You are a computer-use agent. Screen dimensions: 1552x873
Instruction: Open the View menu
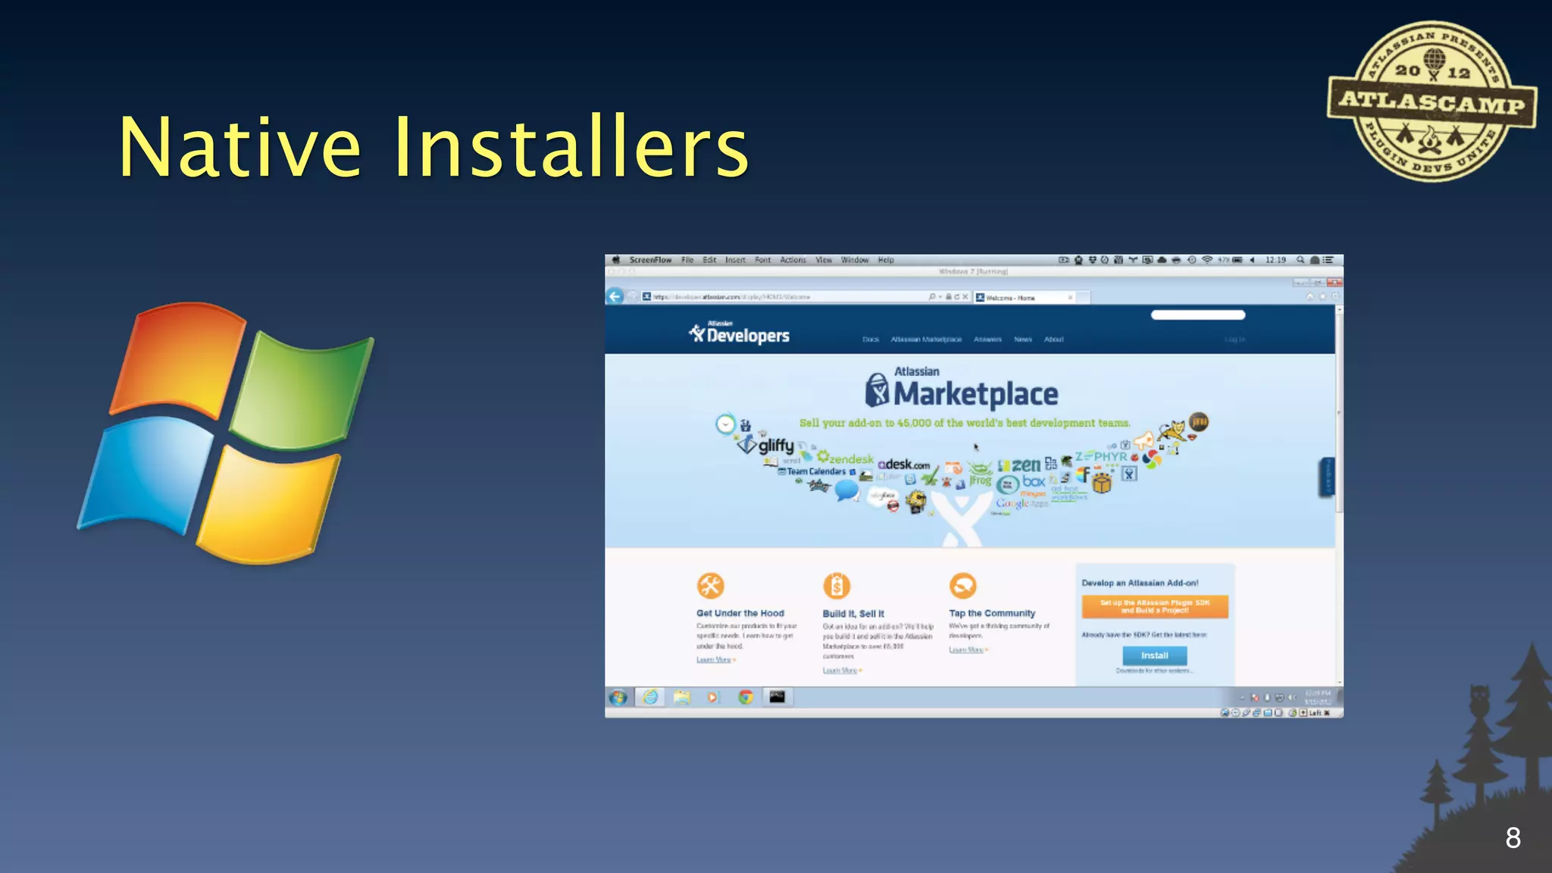click(x=824, y=260)
